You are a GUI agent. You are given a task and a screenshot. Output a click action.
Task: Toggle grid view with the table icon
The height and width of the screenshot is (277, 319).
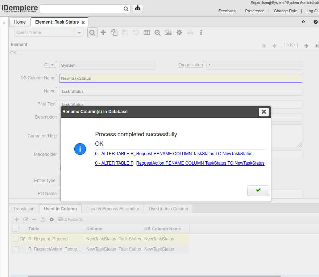pos(147,32)
